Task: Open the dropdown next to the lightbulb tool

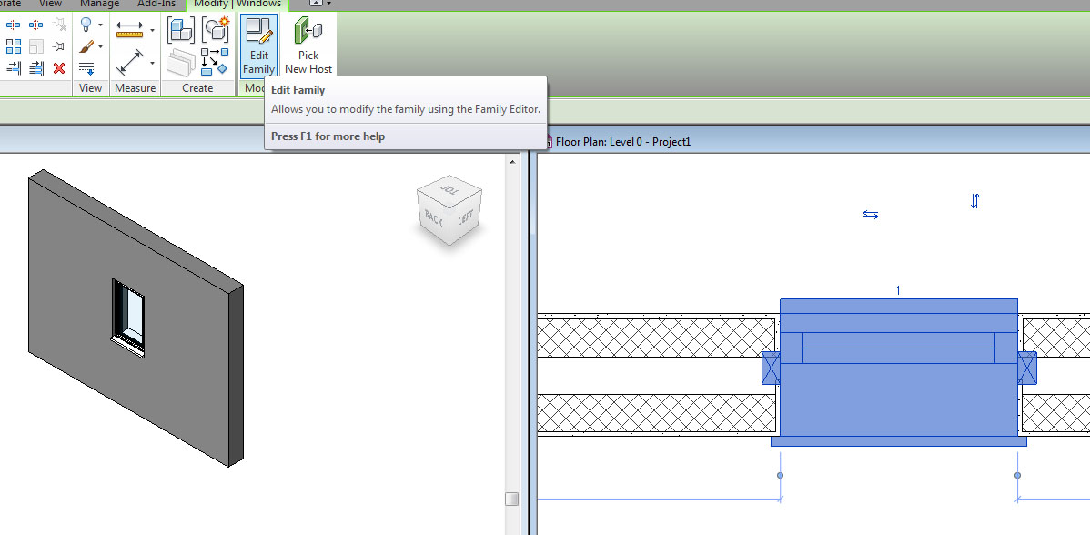Action: coord(102,25)
